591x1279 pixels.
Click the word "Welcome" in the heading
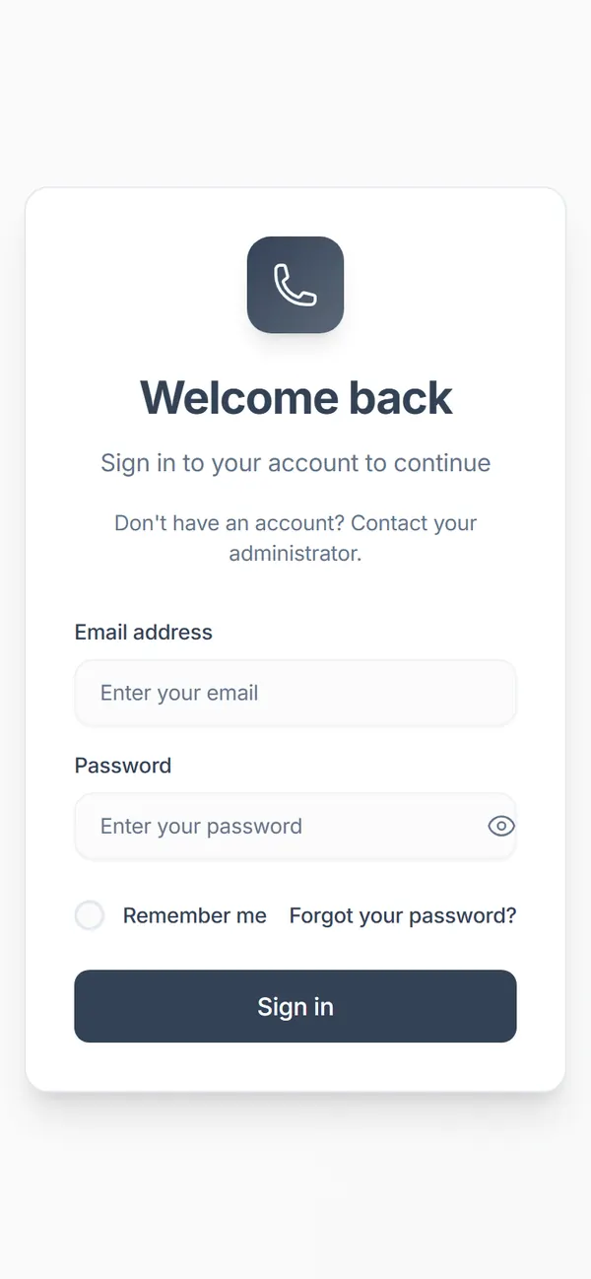(239, 398)
